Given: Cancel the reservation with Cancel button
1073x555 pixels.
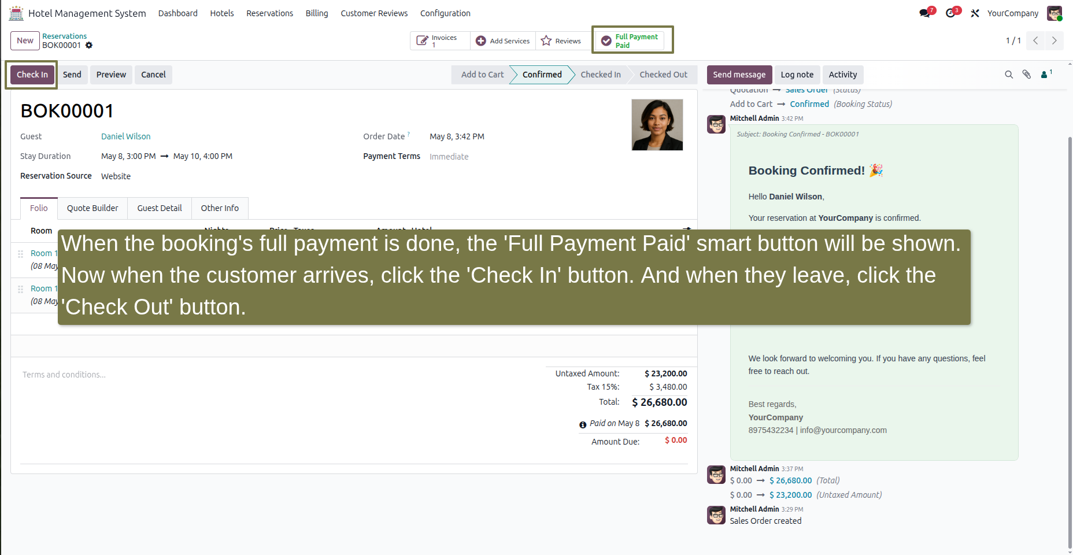Looking at the screenshot, I should coord(153,75).
